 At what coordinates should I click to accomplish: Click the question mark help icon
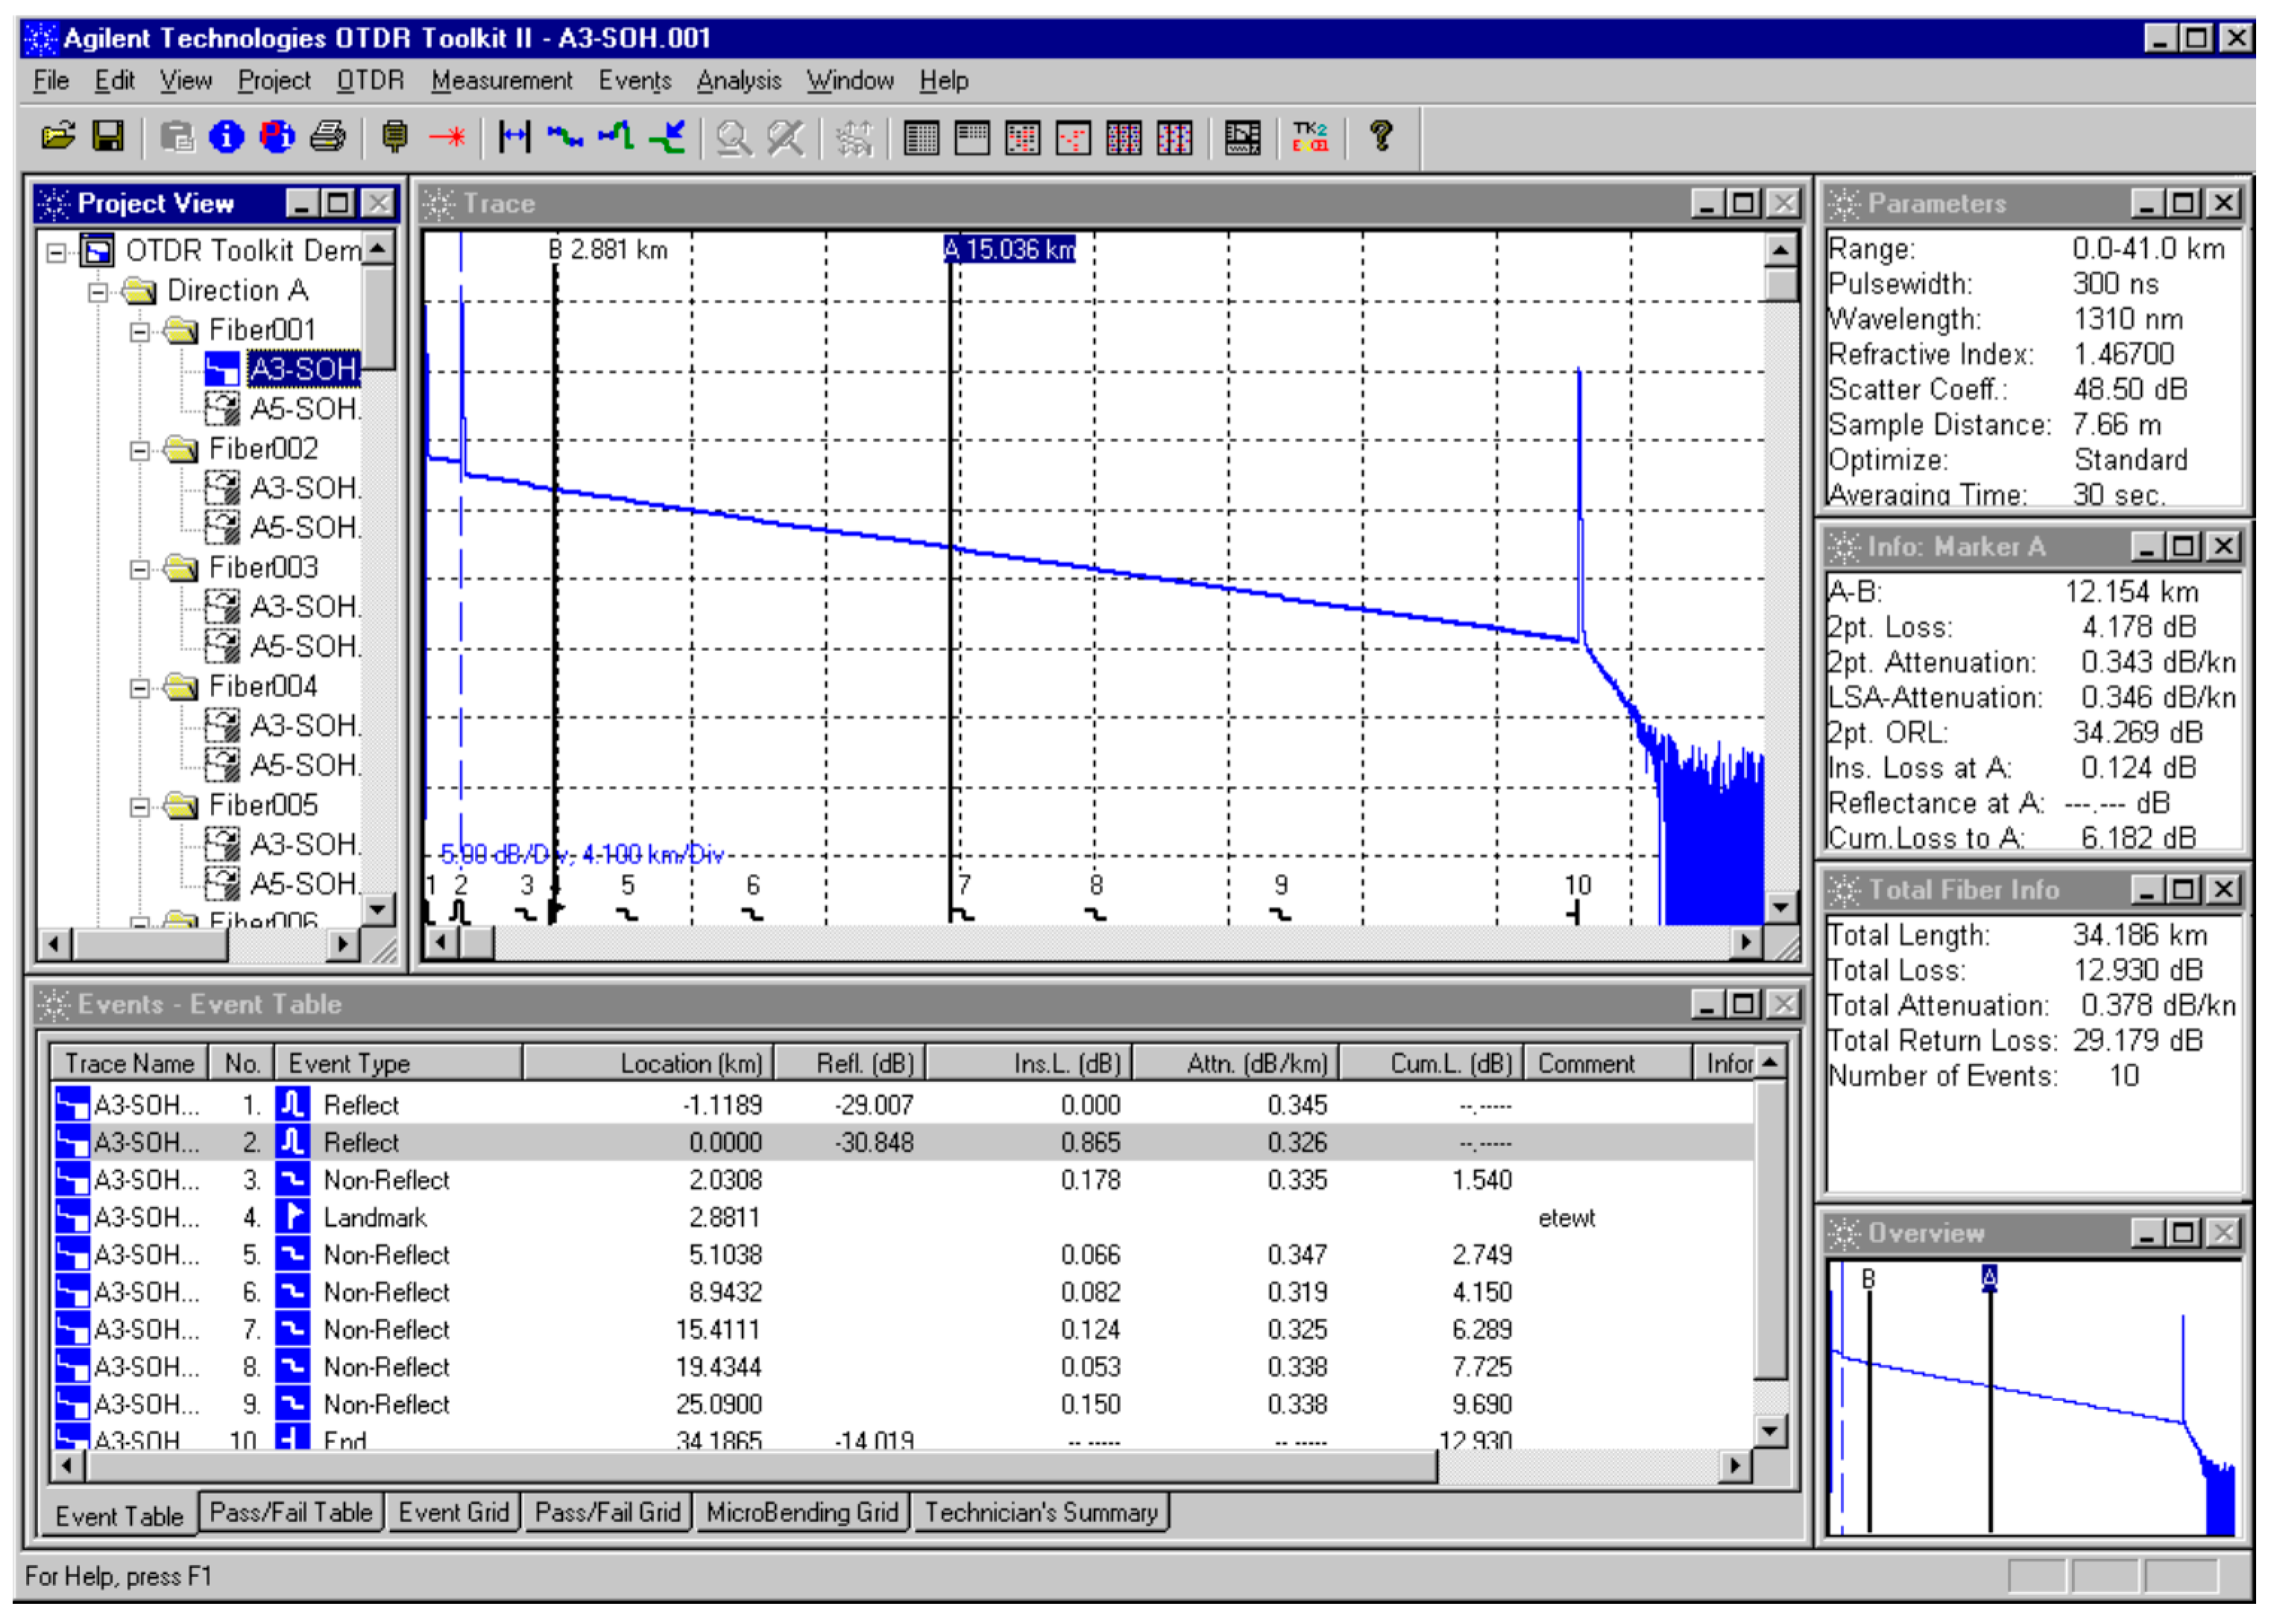pyautogui.click(x=1381, y=136)
